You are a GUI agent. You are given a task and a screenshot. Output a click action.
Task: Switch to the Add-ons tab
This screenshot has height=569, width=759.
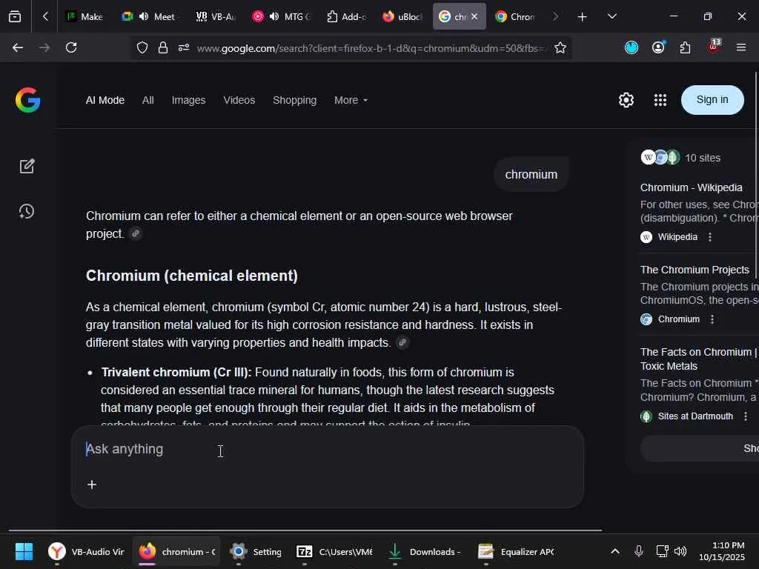[346, 16]
